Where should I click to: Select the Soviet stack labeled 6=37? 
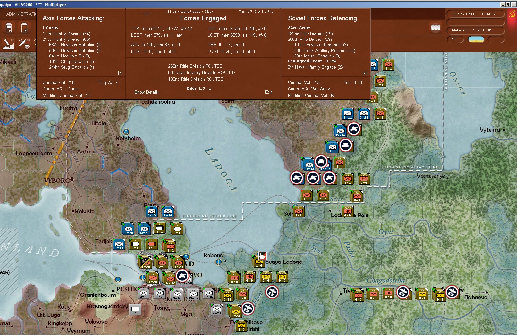point(170,279)
